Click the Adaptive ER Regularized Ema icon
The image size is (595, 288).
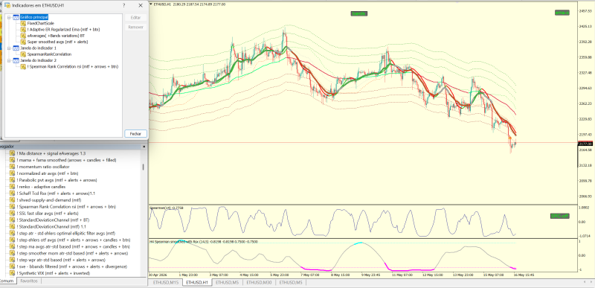(x=23, y=29)
